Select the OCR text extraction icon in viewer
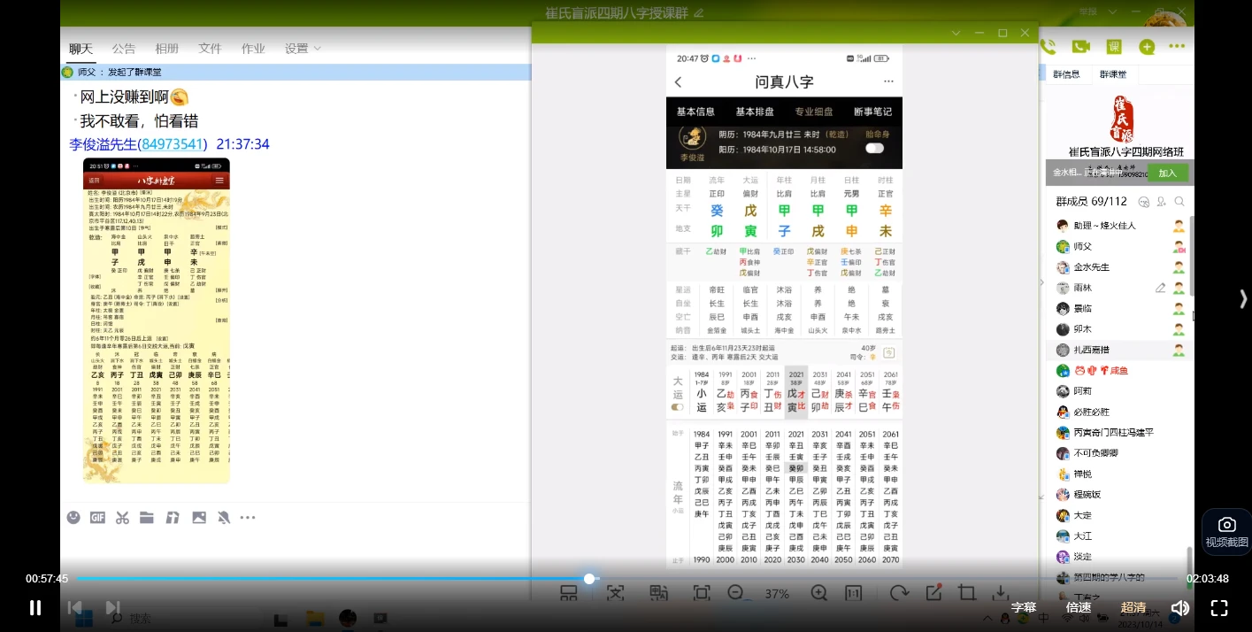This screenshot has width=1252, height=632. click(617, 593)
